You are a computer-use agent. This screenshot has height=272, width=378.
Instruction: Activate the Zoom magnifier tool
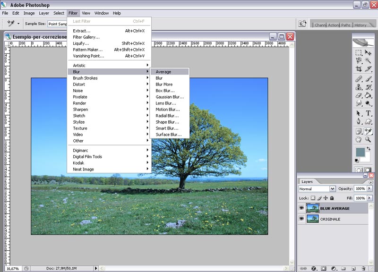pos(369,140)
